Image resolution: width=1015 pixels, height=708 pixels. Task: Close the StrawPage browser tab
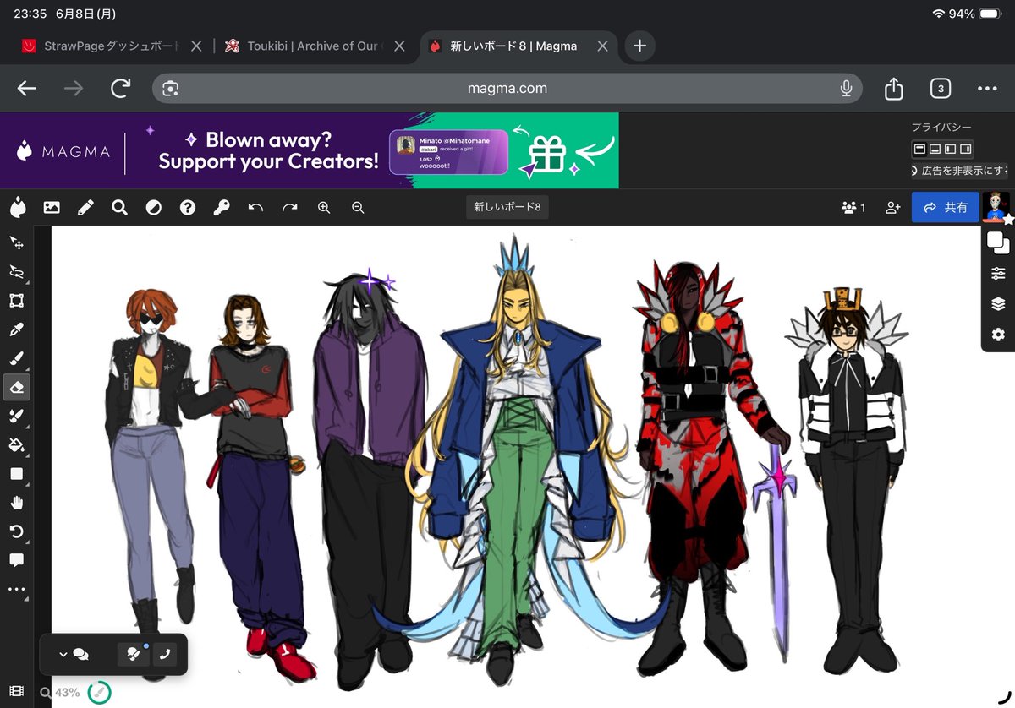196,46
